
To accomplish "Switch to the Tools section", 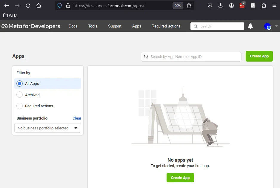I will pyautogui.click(x=93, y=26).
